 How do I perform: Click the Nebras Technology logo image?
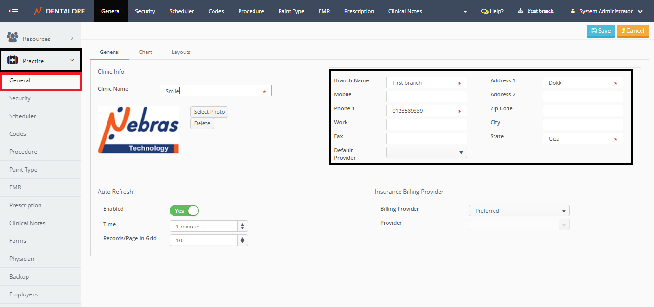point(138,130)
